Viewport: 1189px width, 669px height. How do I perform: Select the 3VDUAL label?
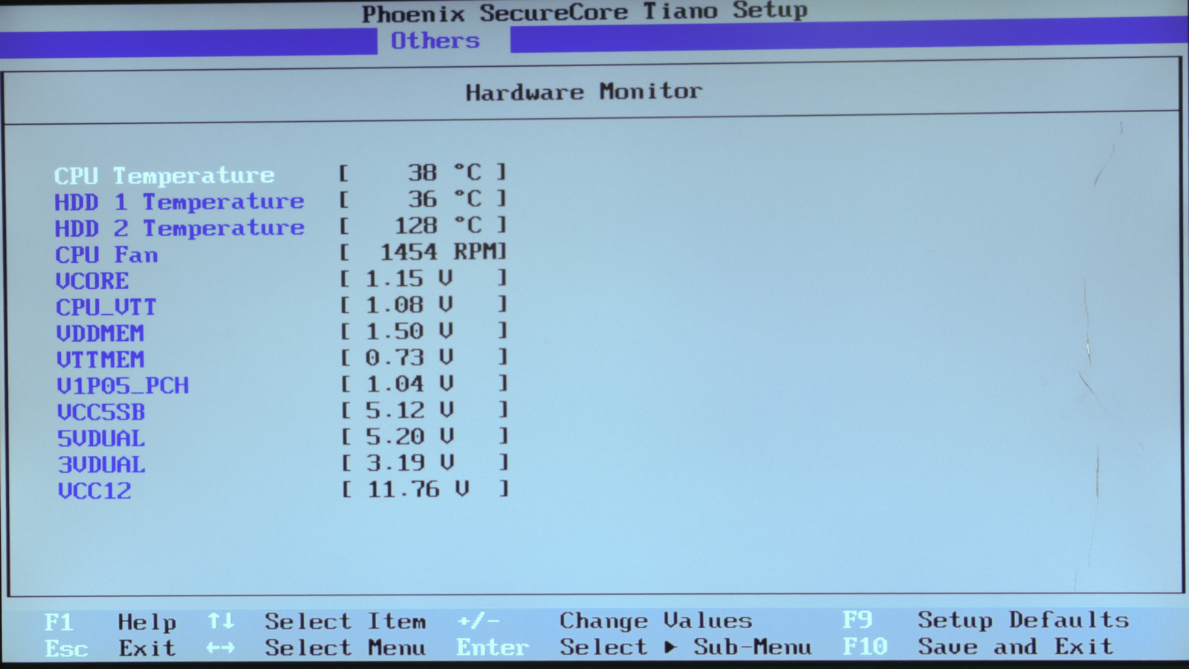point(102,464)
